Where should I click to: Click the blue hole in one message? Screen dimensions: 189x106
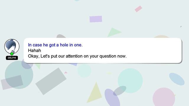click(x=55, y=45)
